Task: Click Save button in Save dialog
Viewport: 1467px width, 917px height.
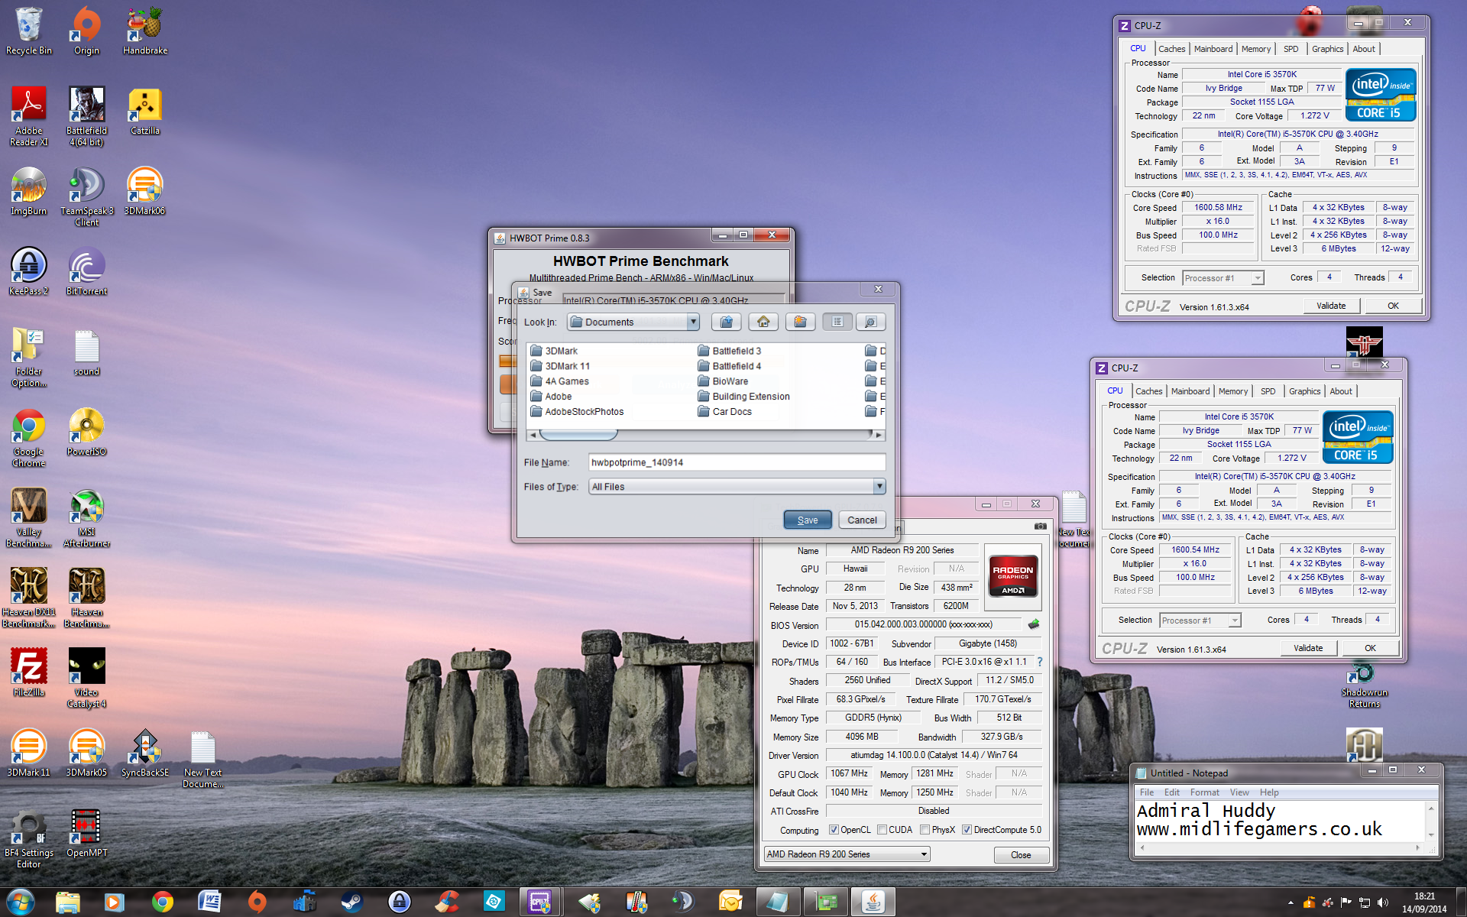Action: click(808, 520)
